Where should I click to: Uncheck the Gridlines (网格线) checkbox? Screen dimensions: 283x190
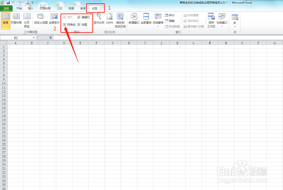coord(65,25)
